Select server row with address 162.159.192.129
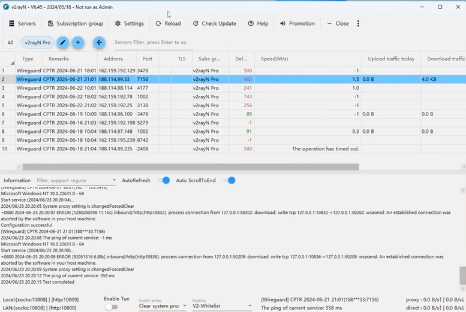 [x=233, y=71]
